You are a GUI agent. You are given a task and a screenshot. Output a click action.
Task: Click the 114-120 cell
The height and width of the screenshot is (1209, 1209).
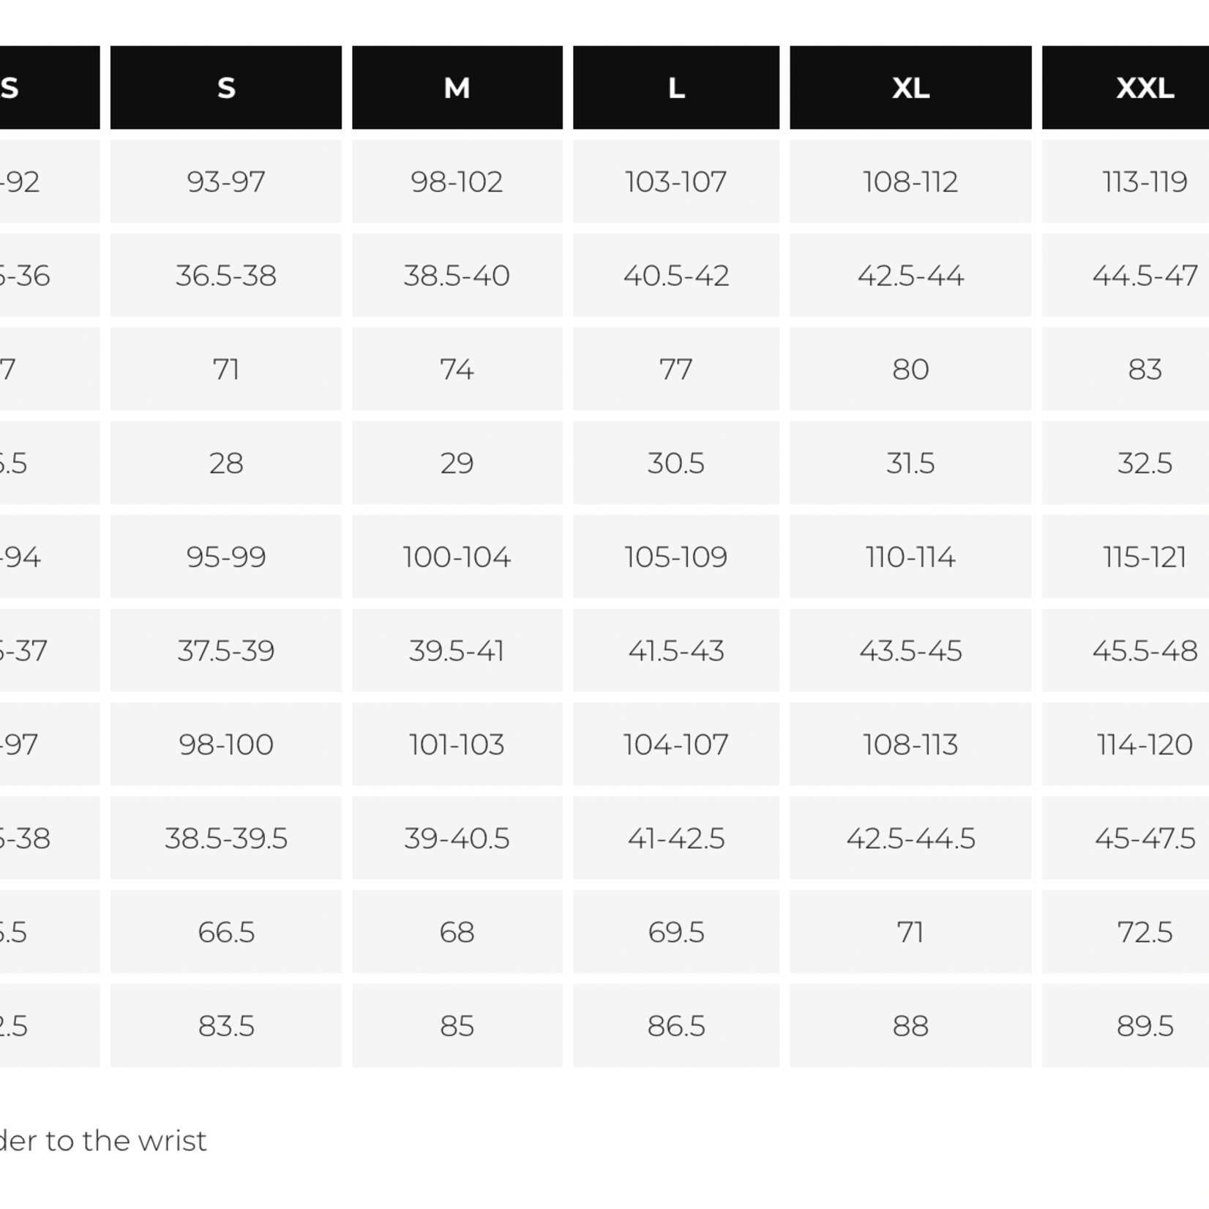pos(1126,744)
